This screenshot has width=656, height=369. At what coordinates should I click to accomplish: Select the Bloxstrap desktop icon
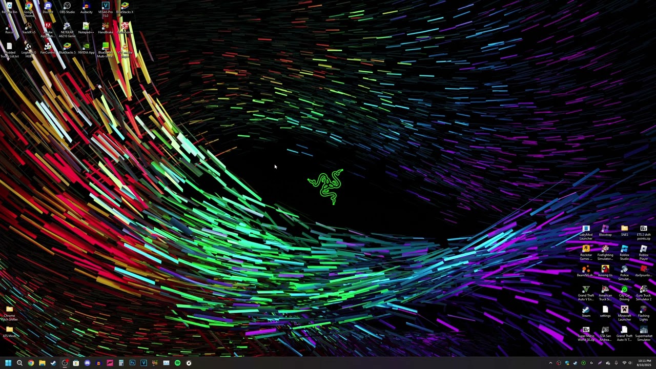point(605,231)
